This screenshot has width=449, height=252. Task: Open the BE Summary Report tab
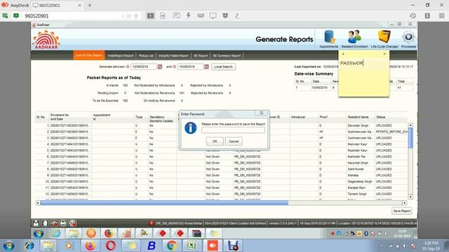227,55
